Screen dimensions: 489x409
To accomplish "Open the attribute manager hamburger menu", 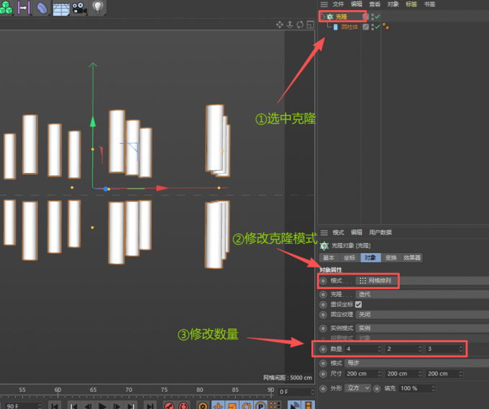I will [x=324, y=233].
